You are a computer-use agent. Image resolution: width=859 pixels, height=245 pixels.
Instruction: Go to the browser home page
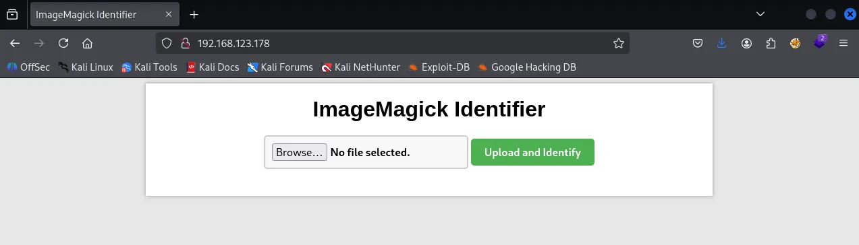[87, 43]
